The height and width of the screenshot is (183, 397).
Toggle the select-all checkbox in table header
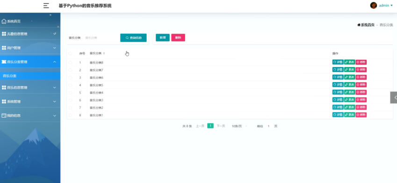(71, 53)
